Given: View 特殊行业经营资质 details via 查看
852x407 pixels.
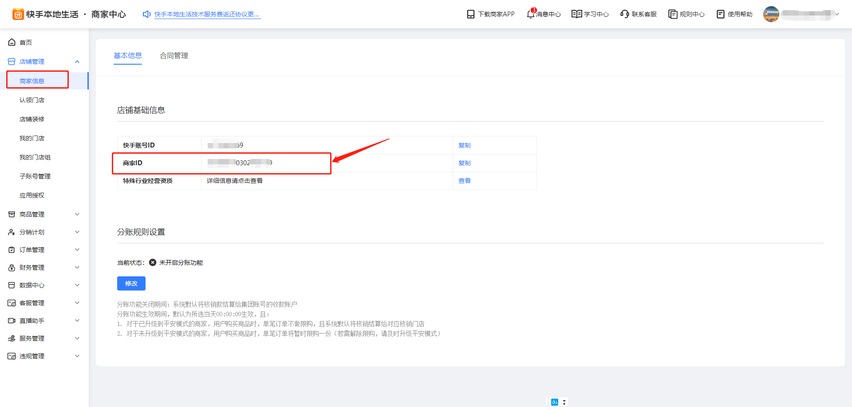Looking at the screenshot, I should pos(464,181).
